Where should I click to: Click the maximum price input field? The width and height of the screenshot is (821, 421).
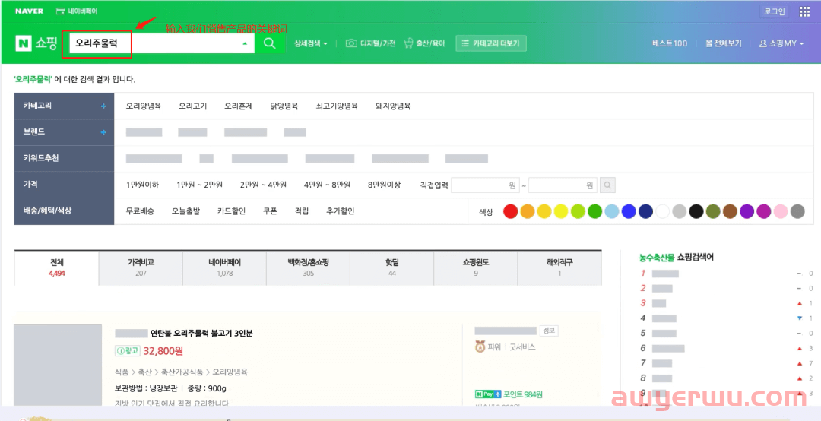[563, 185]
